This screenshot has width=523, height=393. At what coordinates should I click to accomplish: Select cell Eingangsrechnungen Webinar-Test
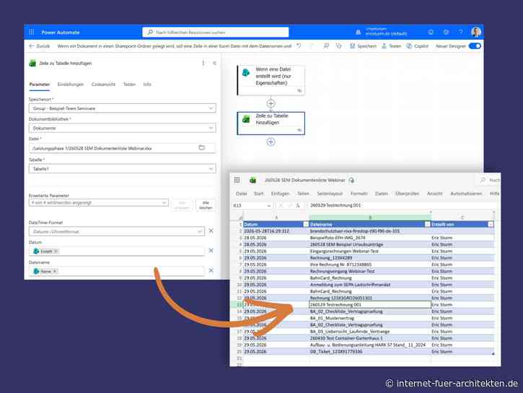370,251
